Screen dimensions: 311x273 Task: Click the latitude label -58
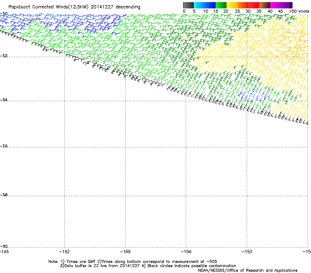(x=4, y=195)
